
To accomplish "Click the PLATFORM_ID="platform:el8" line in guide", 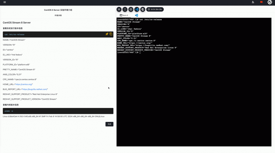I will 16,65.
